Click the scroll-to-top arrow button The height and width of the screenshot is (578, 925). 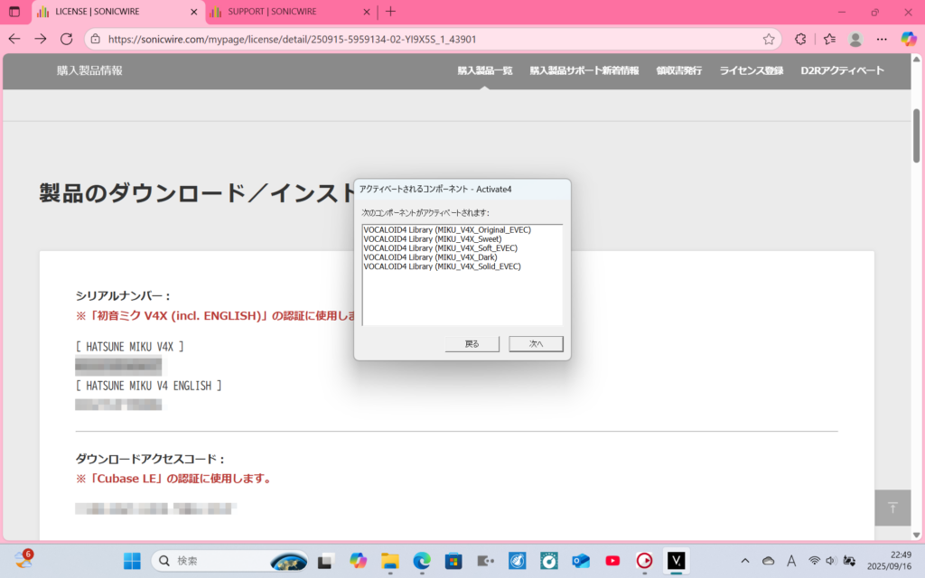coord(892,508)
